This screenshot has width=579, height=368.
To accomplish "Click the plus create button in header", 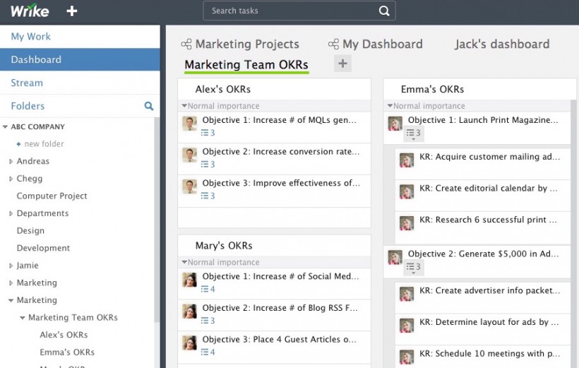I will 71,11.
